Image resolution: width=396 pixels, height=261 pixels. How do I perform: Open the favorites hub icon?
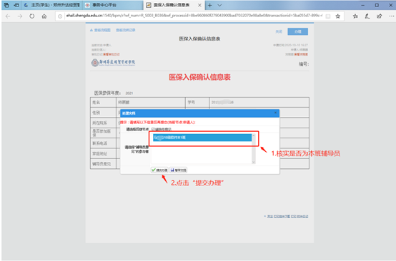(x=355, y=16)
